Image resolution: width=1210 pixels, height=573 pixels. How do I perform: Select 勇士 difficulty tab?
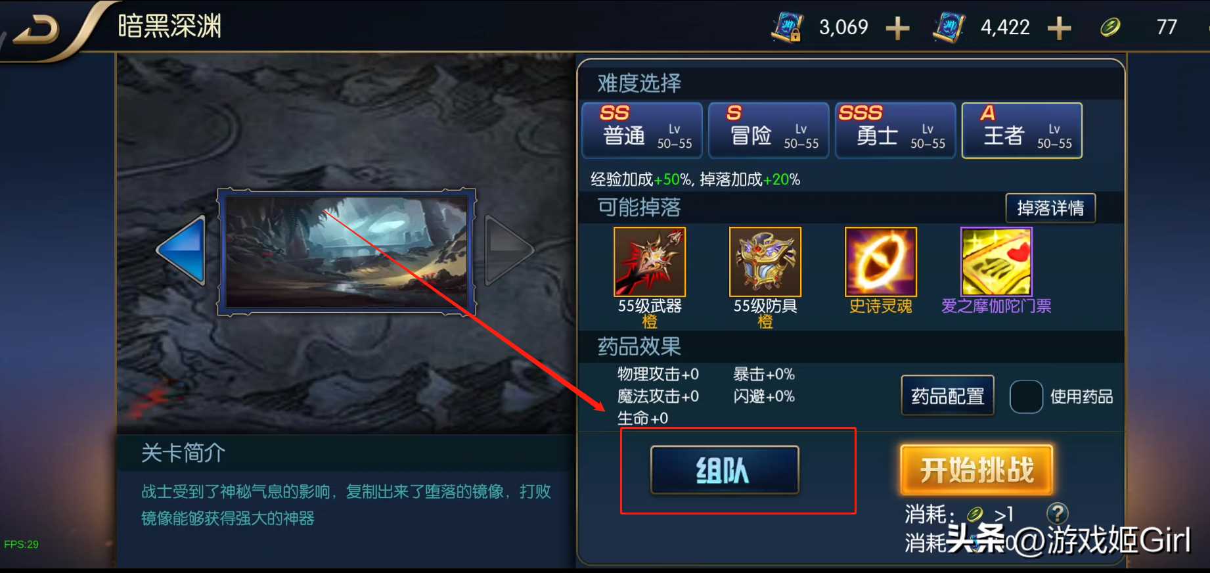point(895,130)
